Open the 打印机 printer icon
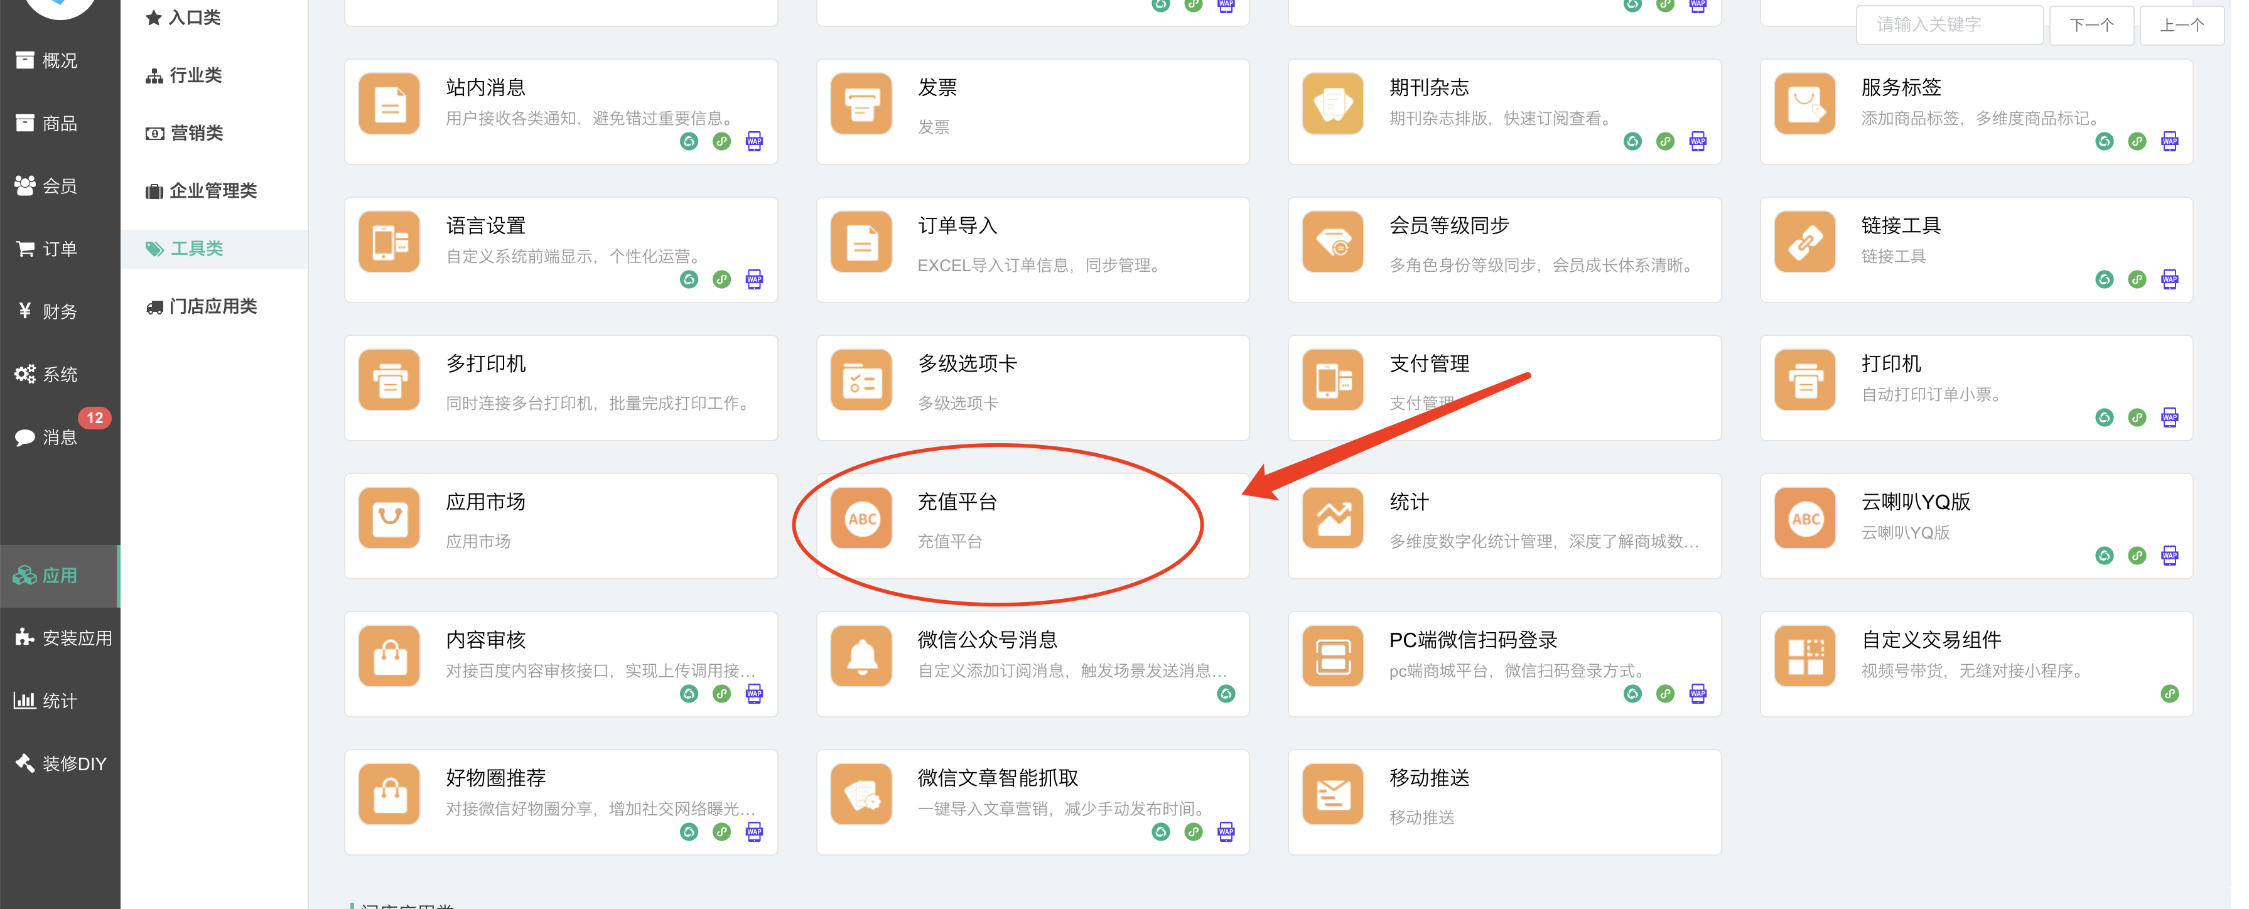Viewport: 2249px width, 909px height. 1804,380
